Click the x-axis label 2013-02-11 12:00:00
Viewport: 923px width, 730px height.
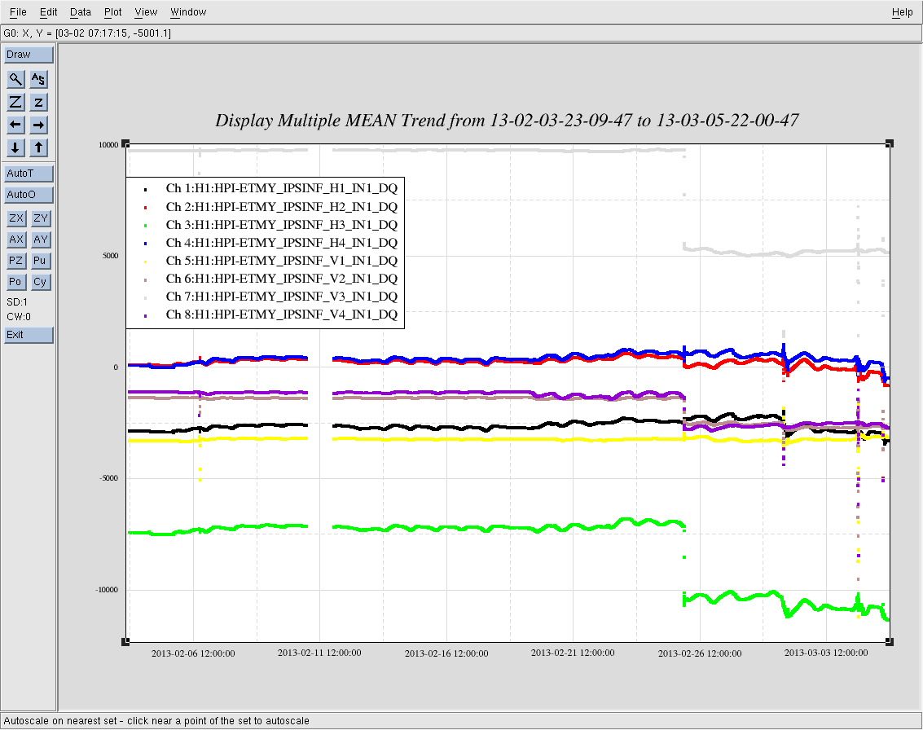click(319, 653)
